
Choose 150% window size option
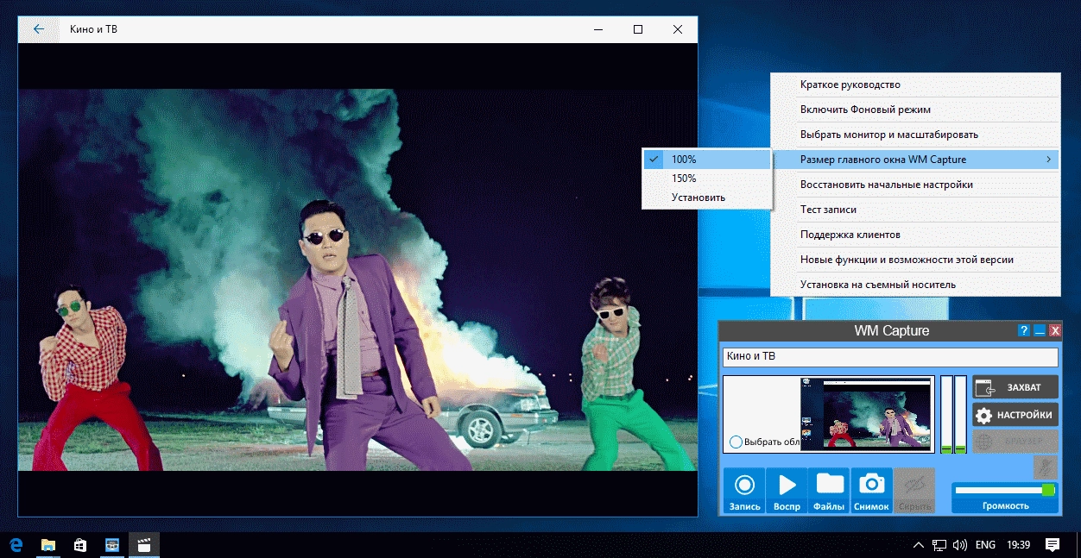pyautogui.click(x=707, y=179)
